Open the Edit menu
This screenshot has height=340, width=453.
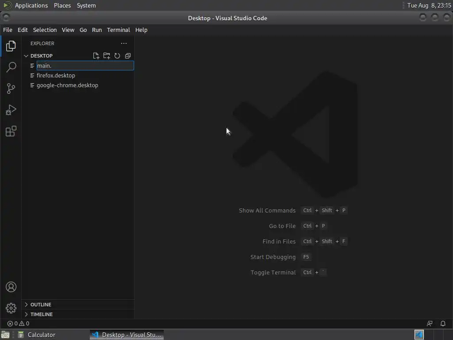pos(23,30)
